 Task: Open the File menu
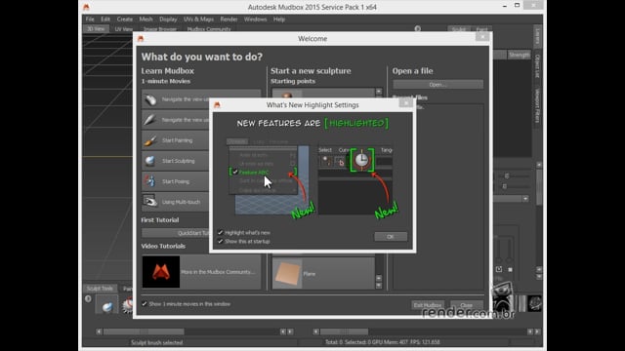90,19
